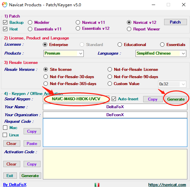Choose Essentials v12 radio option

click(78, 28)
